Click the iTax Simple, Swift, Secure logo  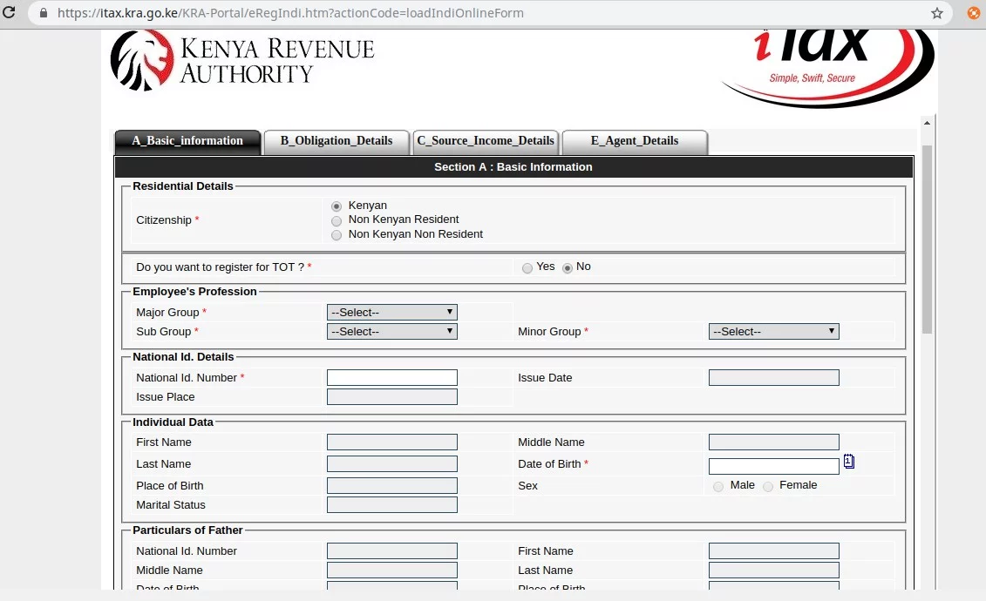tap(827, 68)
